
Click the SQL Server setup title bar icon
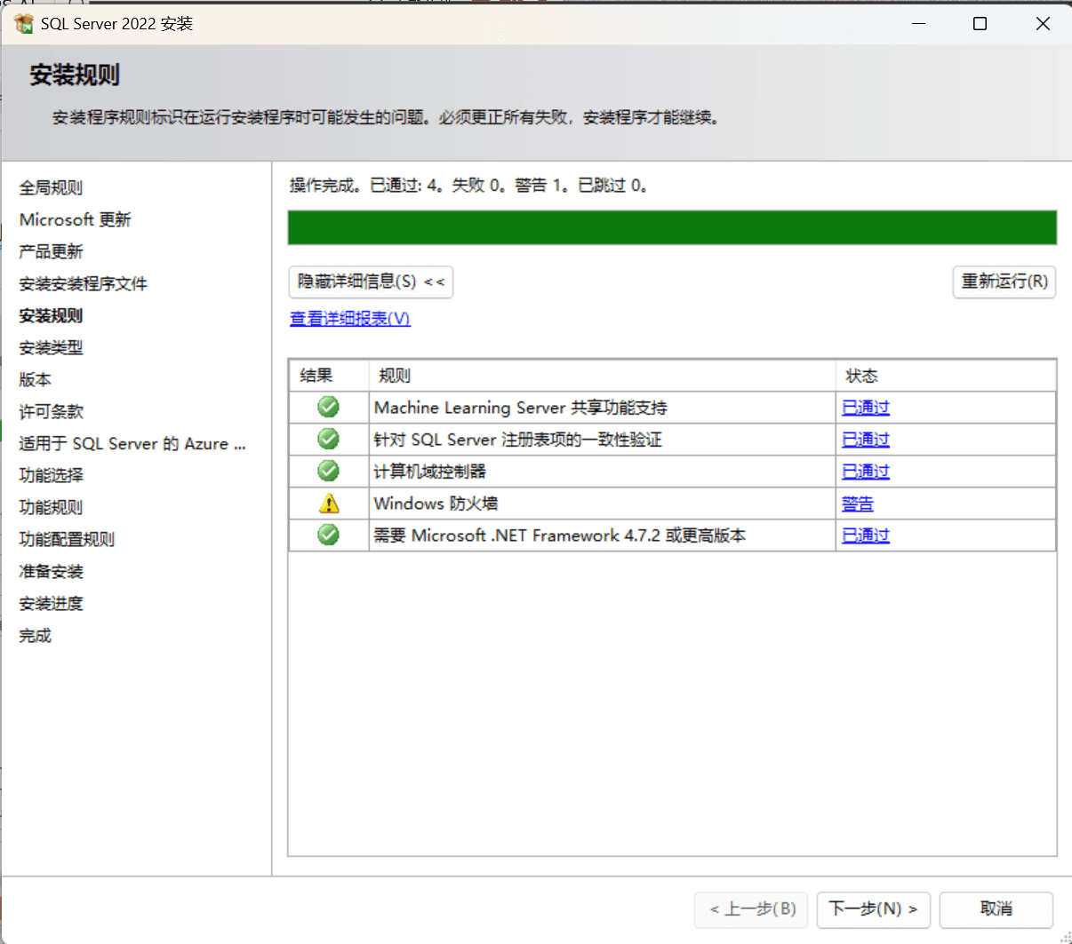[24, 23]
